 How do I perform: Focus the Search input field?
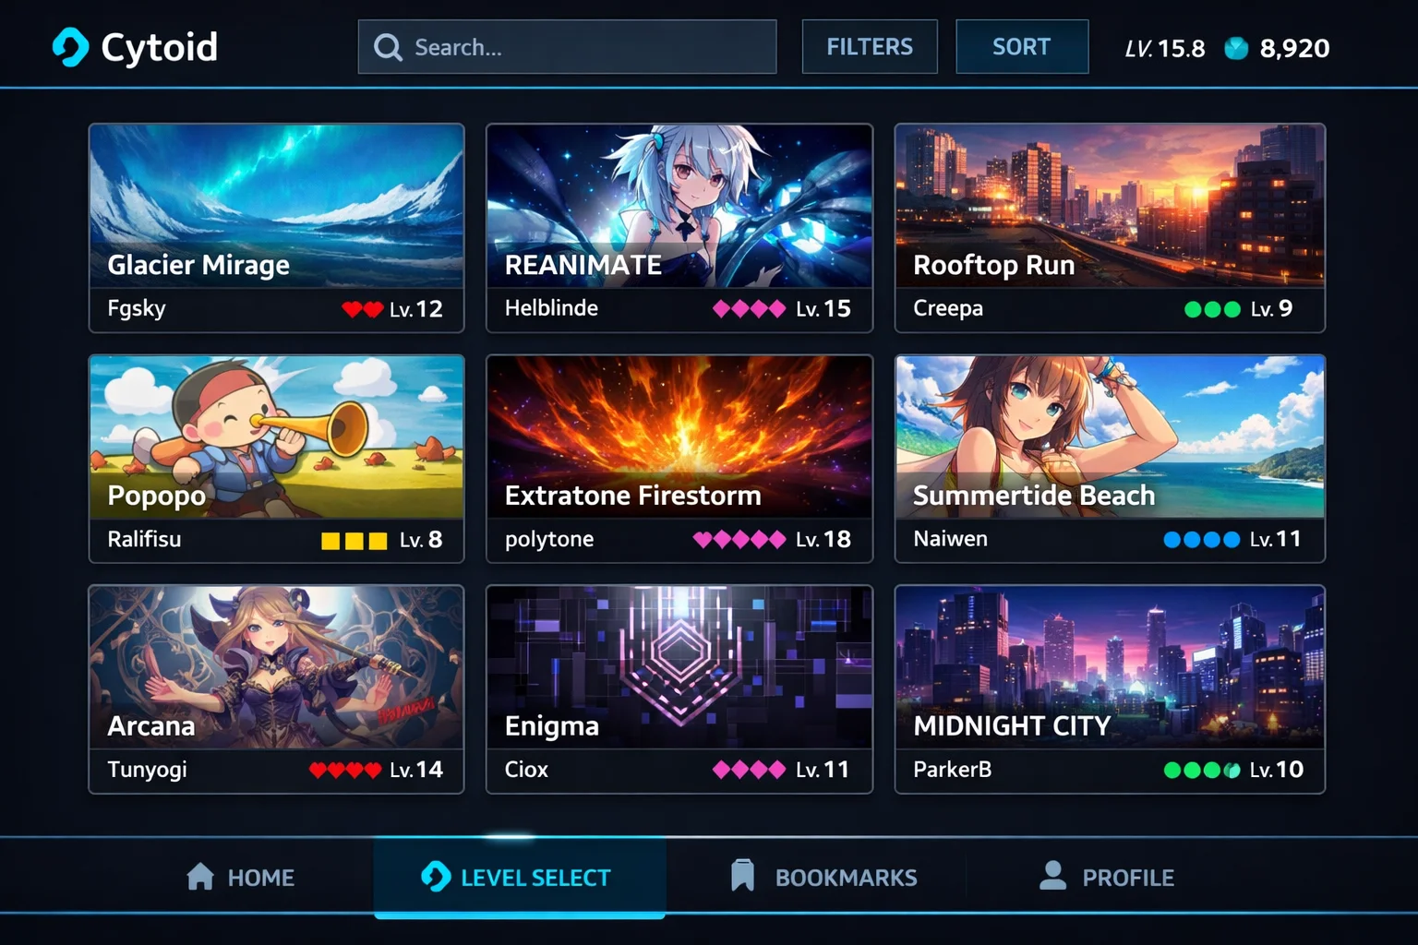(567, 47)
